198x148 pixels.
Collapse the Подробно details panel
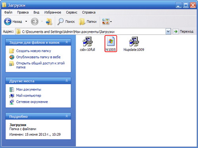[67, 116]
